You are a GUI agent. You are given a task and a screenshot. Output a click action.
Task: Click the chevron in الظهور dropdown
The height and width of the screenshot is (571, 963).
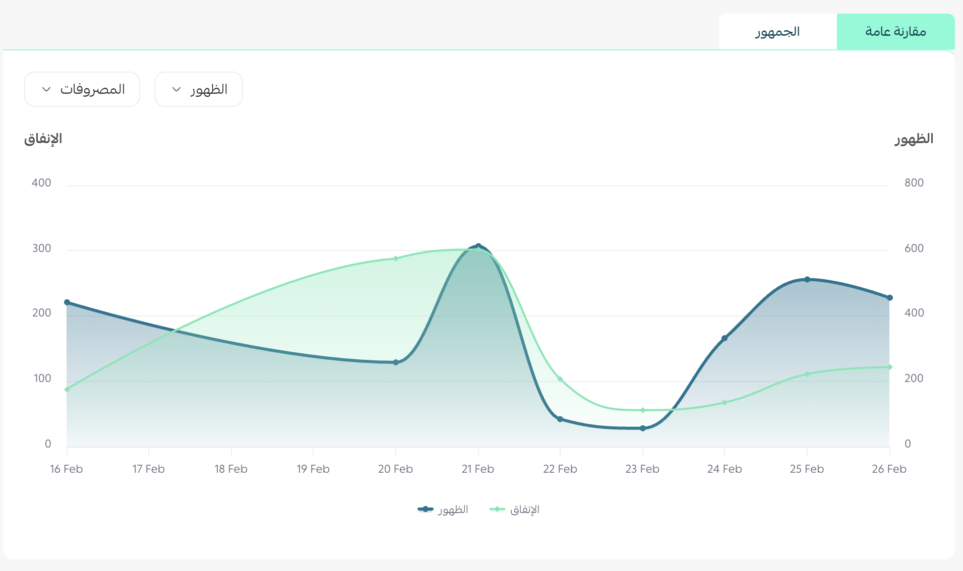(x=176, y=89)
